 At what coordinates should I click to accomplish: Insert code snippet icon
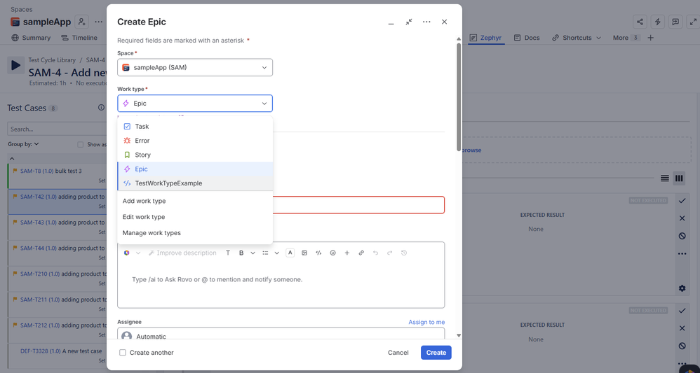coord(318,253)
